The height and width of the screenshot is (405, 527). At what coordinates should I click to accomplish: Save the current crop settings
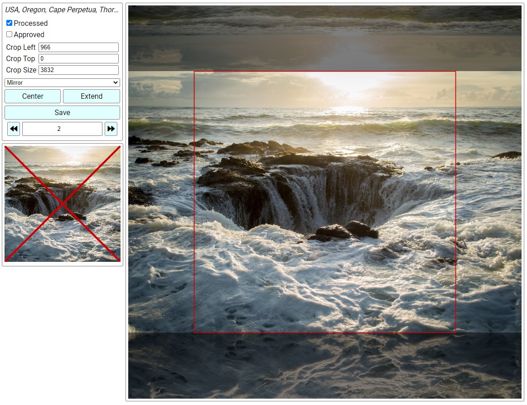pos(62,112)
